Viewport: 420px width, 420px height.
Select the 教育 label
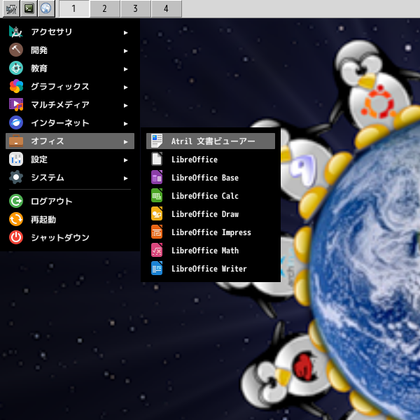(39, 69)
